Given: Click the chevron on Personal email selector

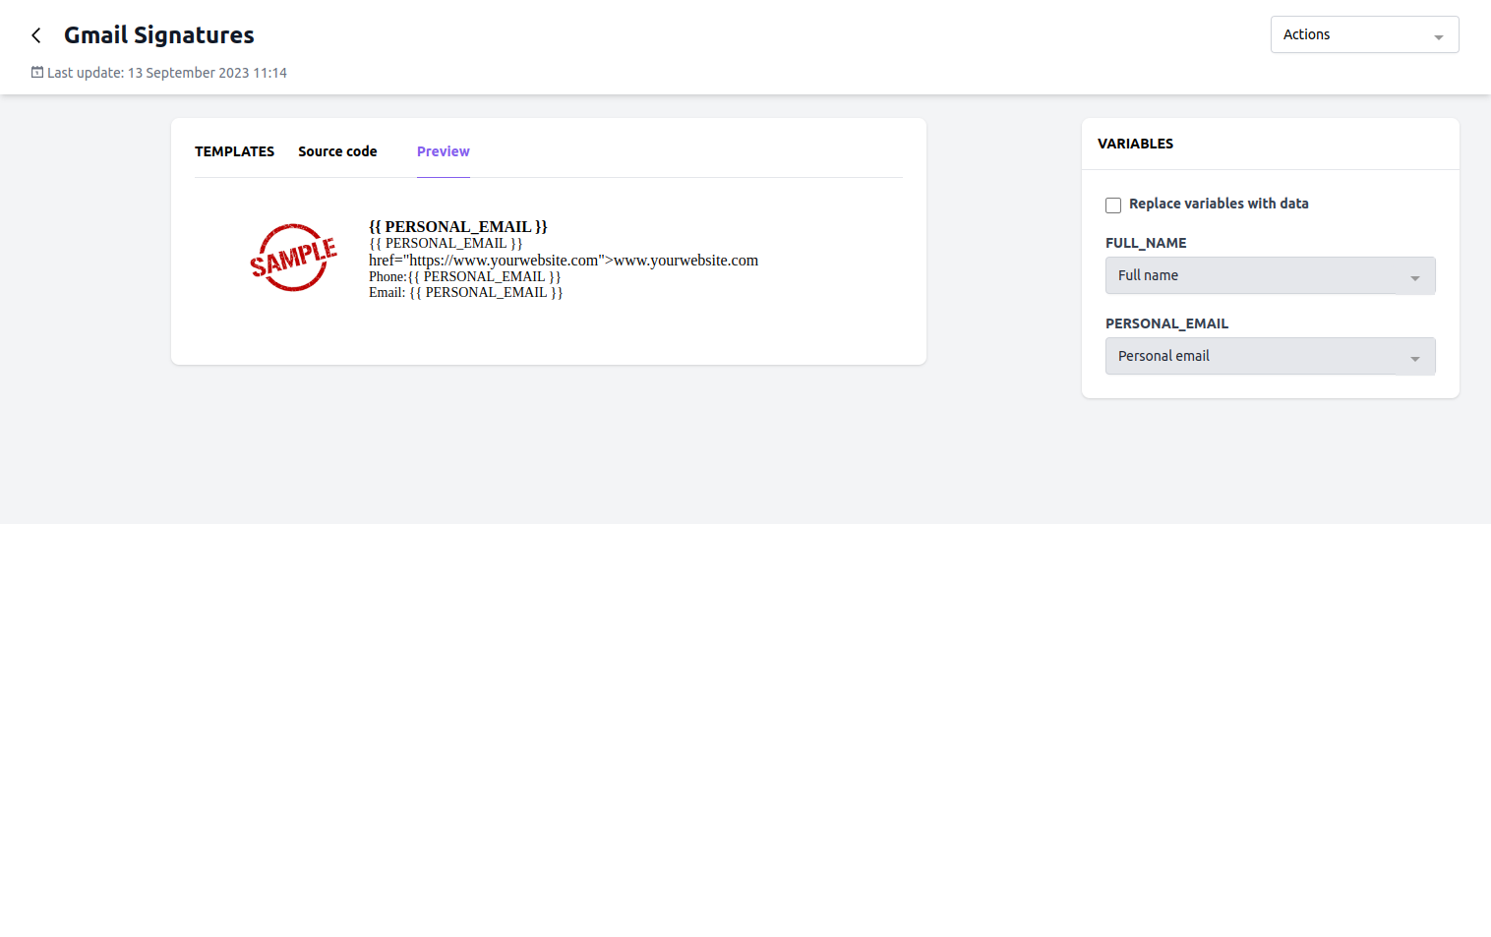Looking at the screenshot, I should 1416,356.
